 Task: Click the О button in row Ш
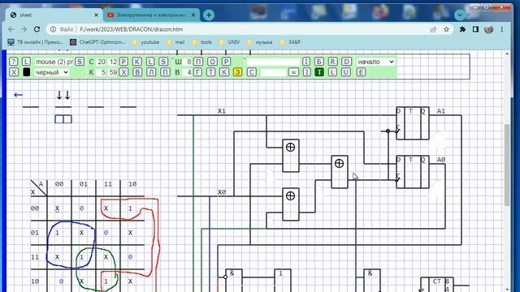click(212, 62)
